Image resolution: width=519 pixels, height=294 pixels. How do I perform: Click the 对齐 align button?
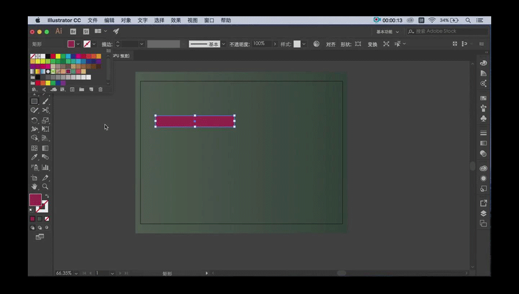click(331, 45)
